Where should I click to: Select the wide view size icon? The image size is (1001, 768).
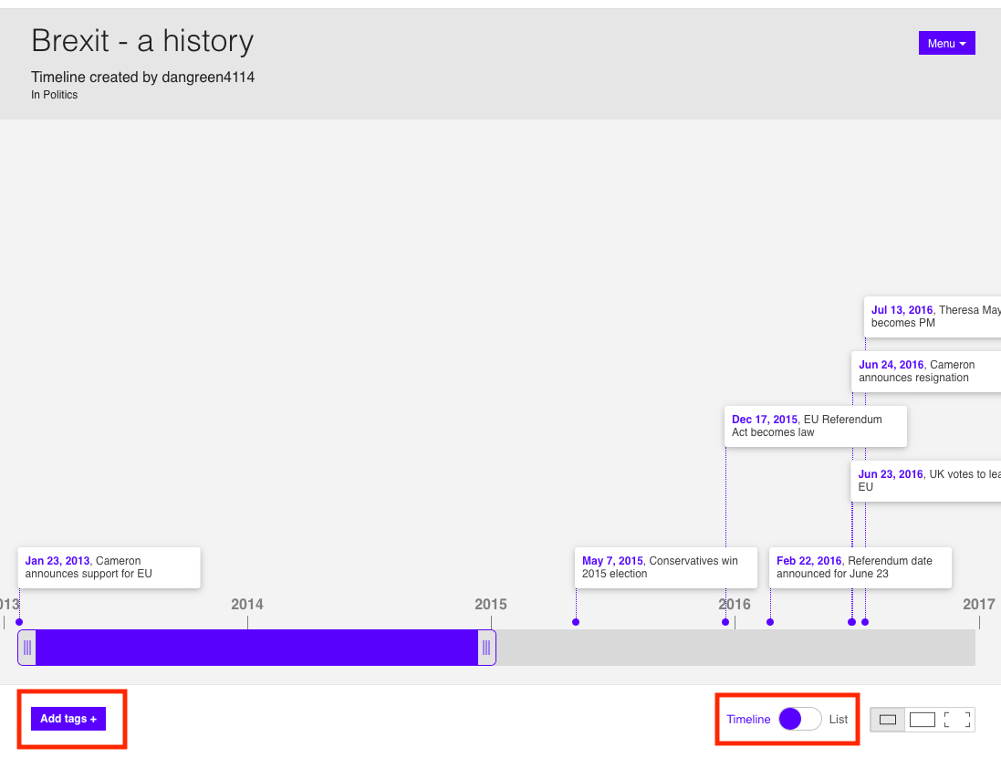pos(923,720)
